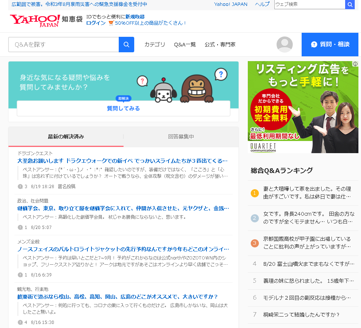Image resolution: width=361 pixels, height=328 pixels.
Task: Click the ranking number 1 badge
Action: pos(255,193)
